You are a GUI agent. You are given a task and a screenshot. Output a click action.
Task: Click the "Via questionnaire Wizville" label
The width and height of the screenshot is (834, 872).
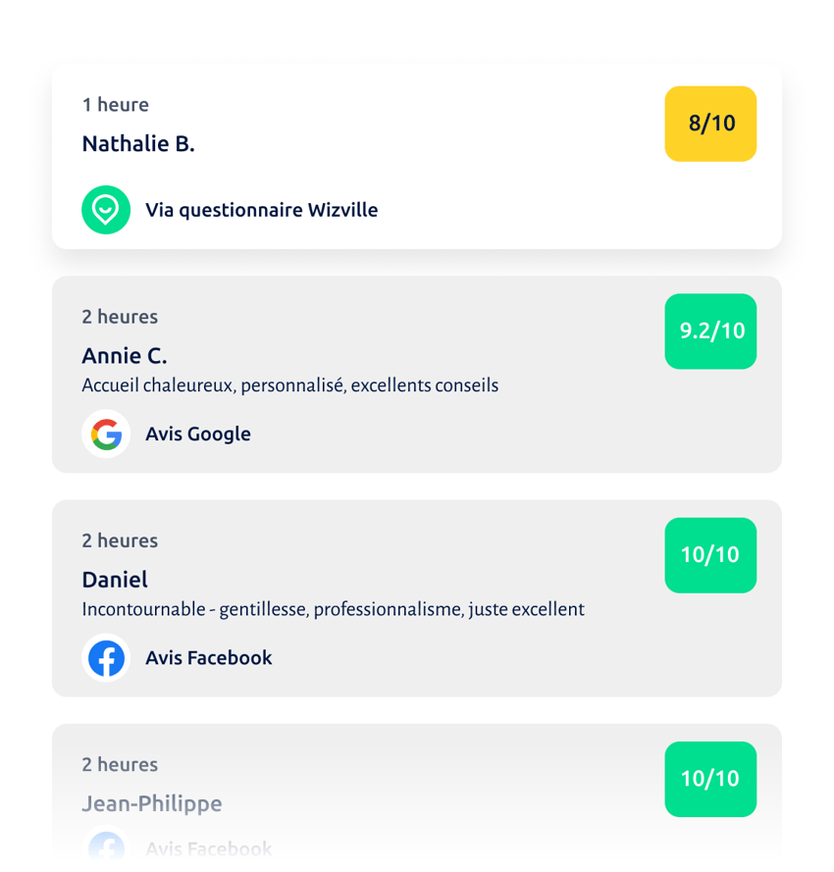[x=262, y=210]
